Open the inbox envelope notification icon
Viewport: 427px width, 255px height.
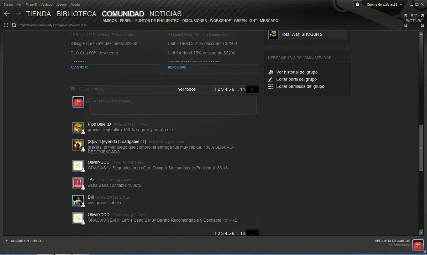pos(357,4)
